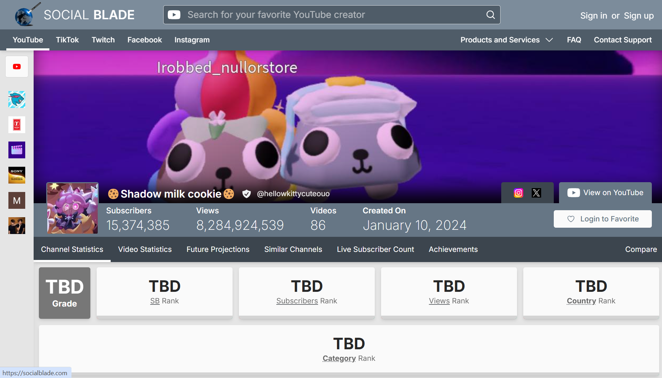This screenshot has height=378, width=662.
Task: Open the T-Series channel sidebar thumbnail
Action: click(17, 125)
